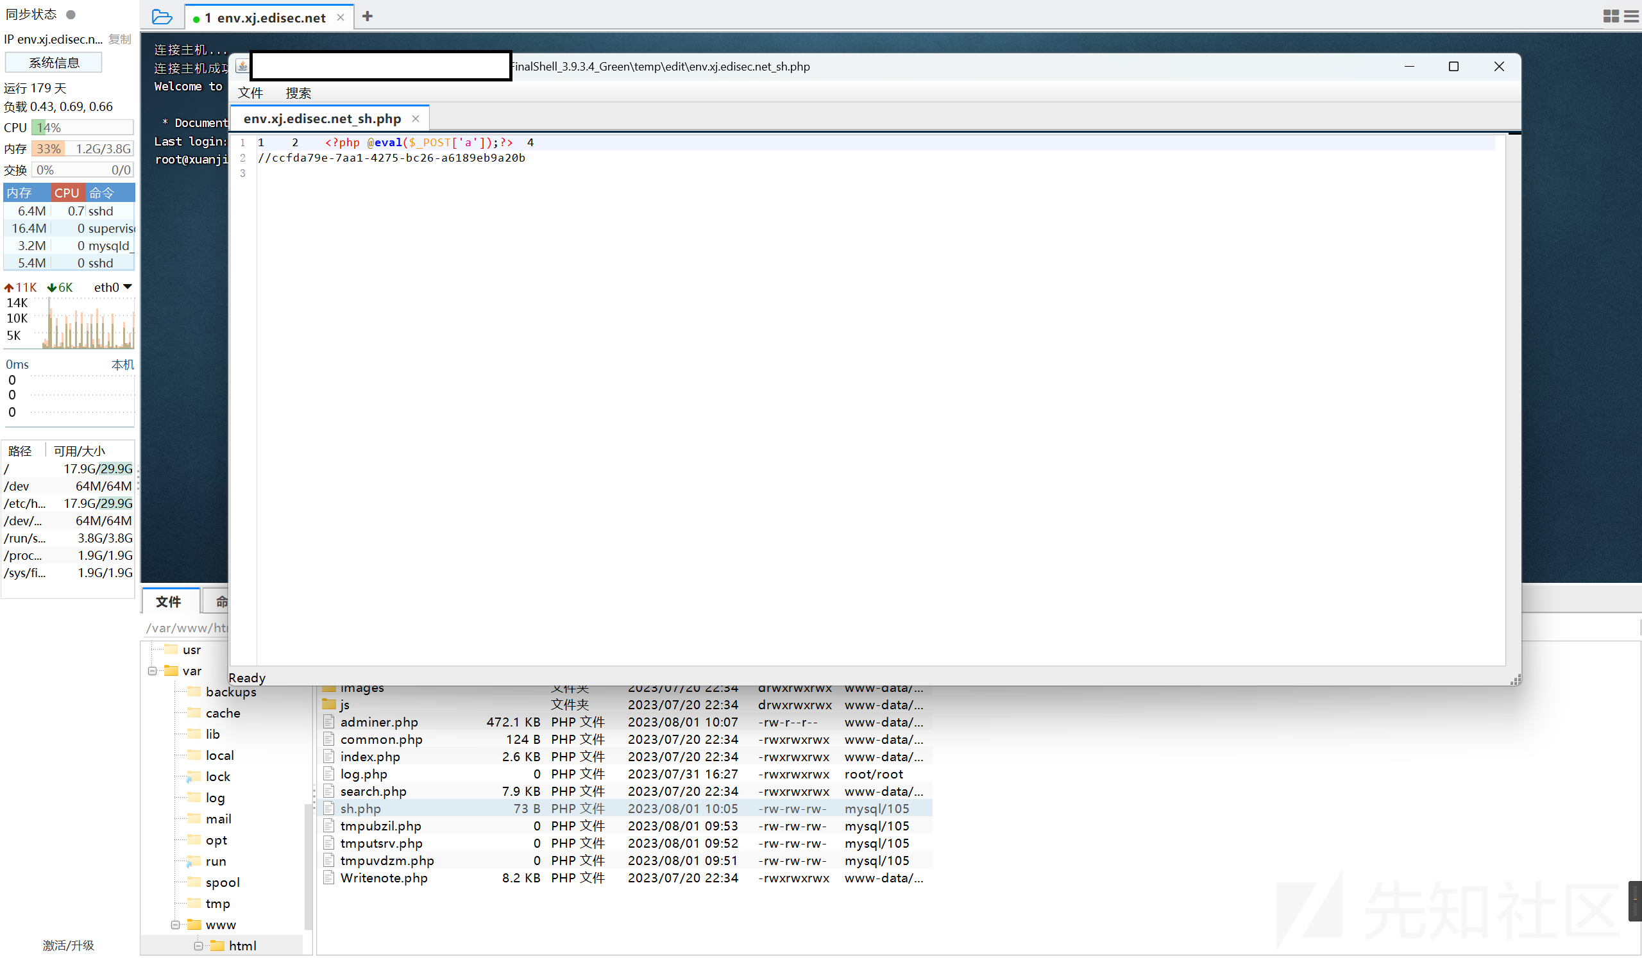Select common.php file icon
The height and width of the screenshot is (958, 1642).
(x=328, y=739)
